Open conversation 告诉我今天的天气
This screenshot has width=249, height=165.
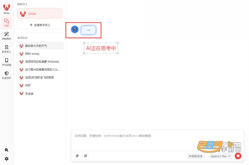click(41, 46)
